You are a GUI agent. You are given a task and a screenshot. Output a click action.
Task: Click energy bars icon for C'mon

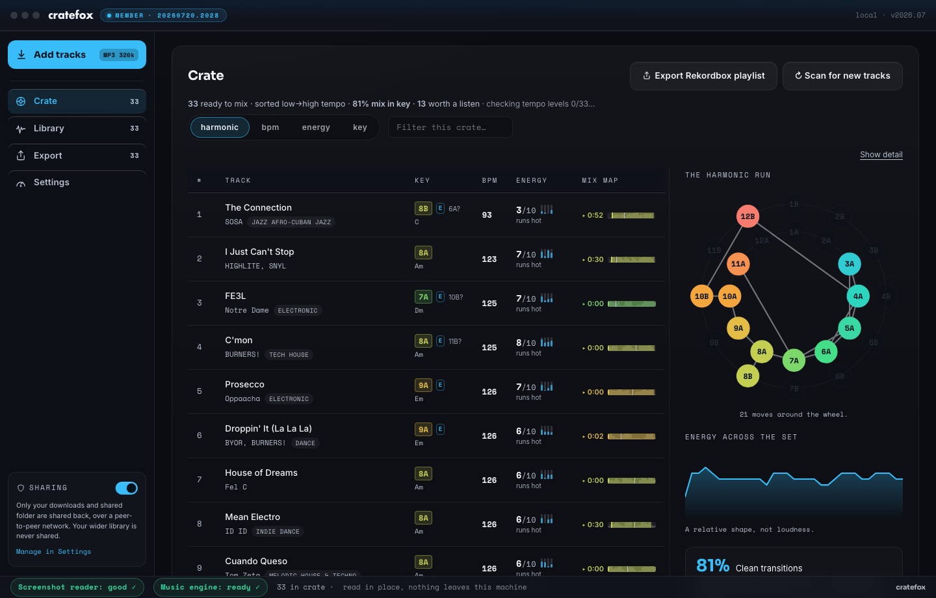coord(547,342)
